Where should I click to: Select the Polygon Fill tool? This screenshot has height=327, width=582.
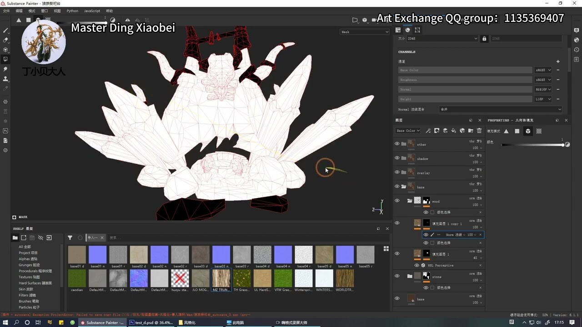(5, 59)
